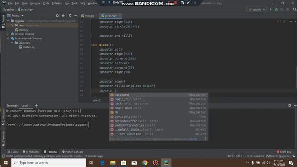The width and height of the screenshot is (297, 167).
Task: Expand External Libraries node
Action: coord(8,34)
